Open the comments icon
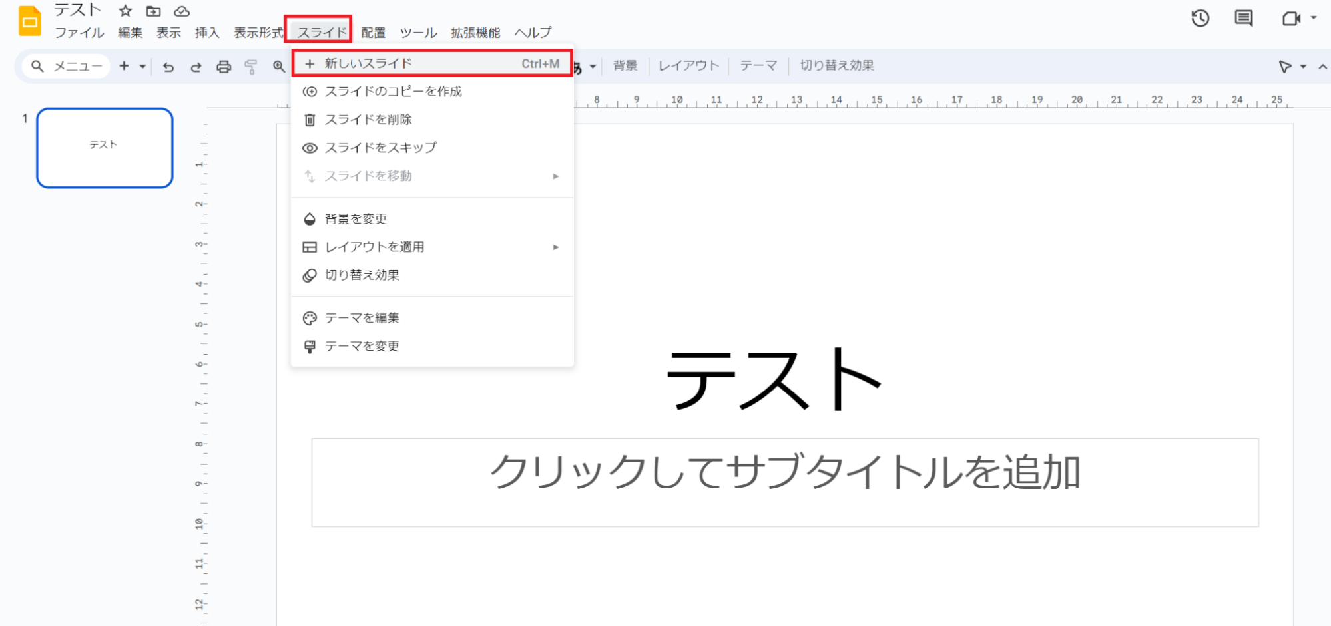Image resolution: width=1331 pixels, height=626 pixels. tap(1243, 19)
